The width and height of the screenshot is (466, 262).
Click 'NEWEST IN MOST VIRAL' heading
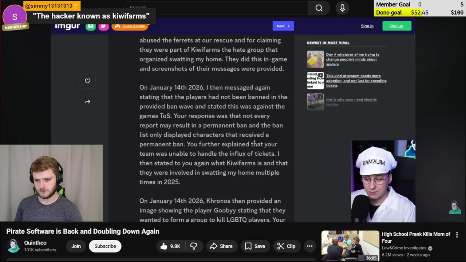(328, 43)
